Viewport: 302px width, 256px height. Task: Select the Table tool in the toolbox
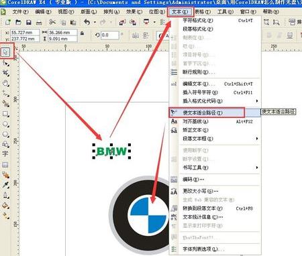[x=5, y=165]
